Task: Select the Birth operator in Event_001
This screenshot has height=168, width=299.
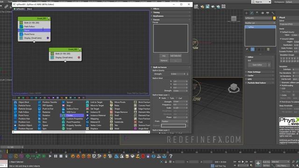Action: coord(34,23)
